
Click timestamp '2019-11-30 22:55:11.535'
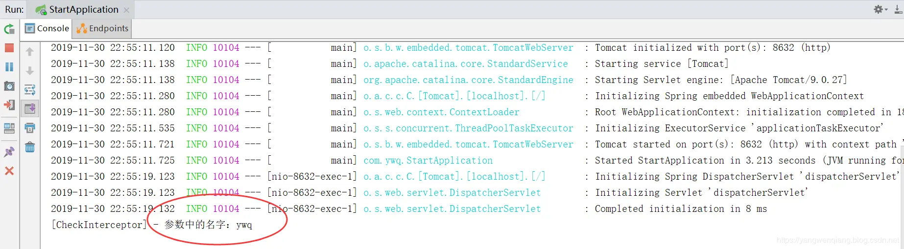point(113,128)
